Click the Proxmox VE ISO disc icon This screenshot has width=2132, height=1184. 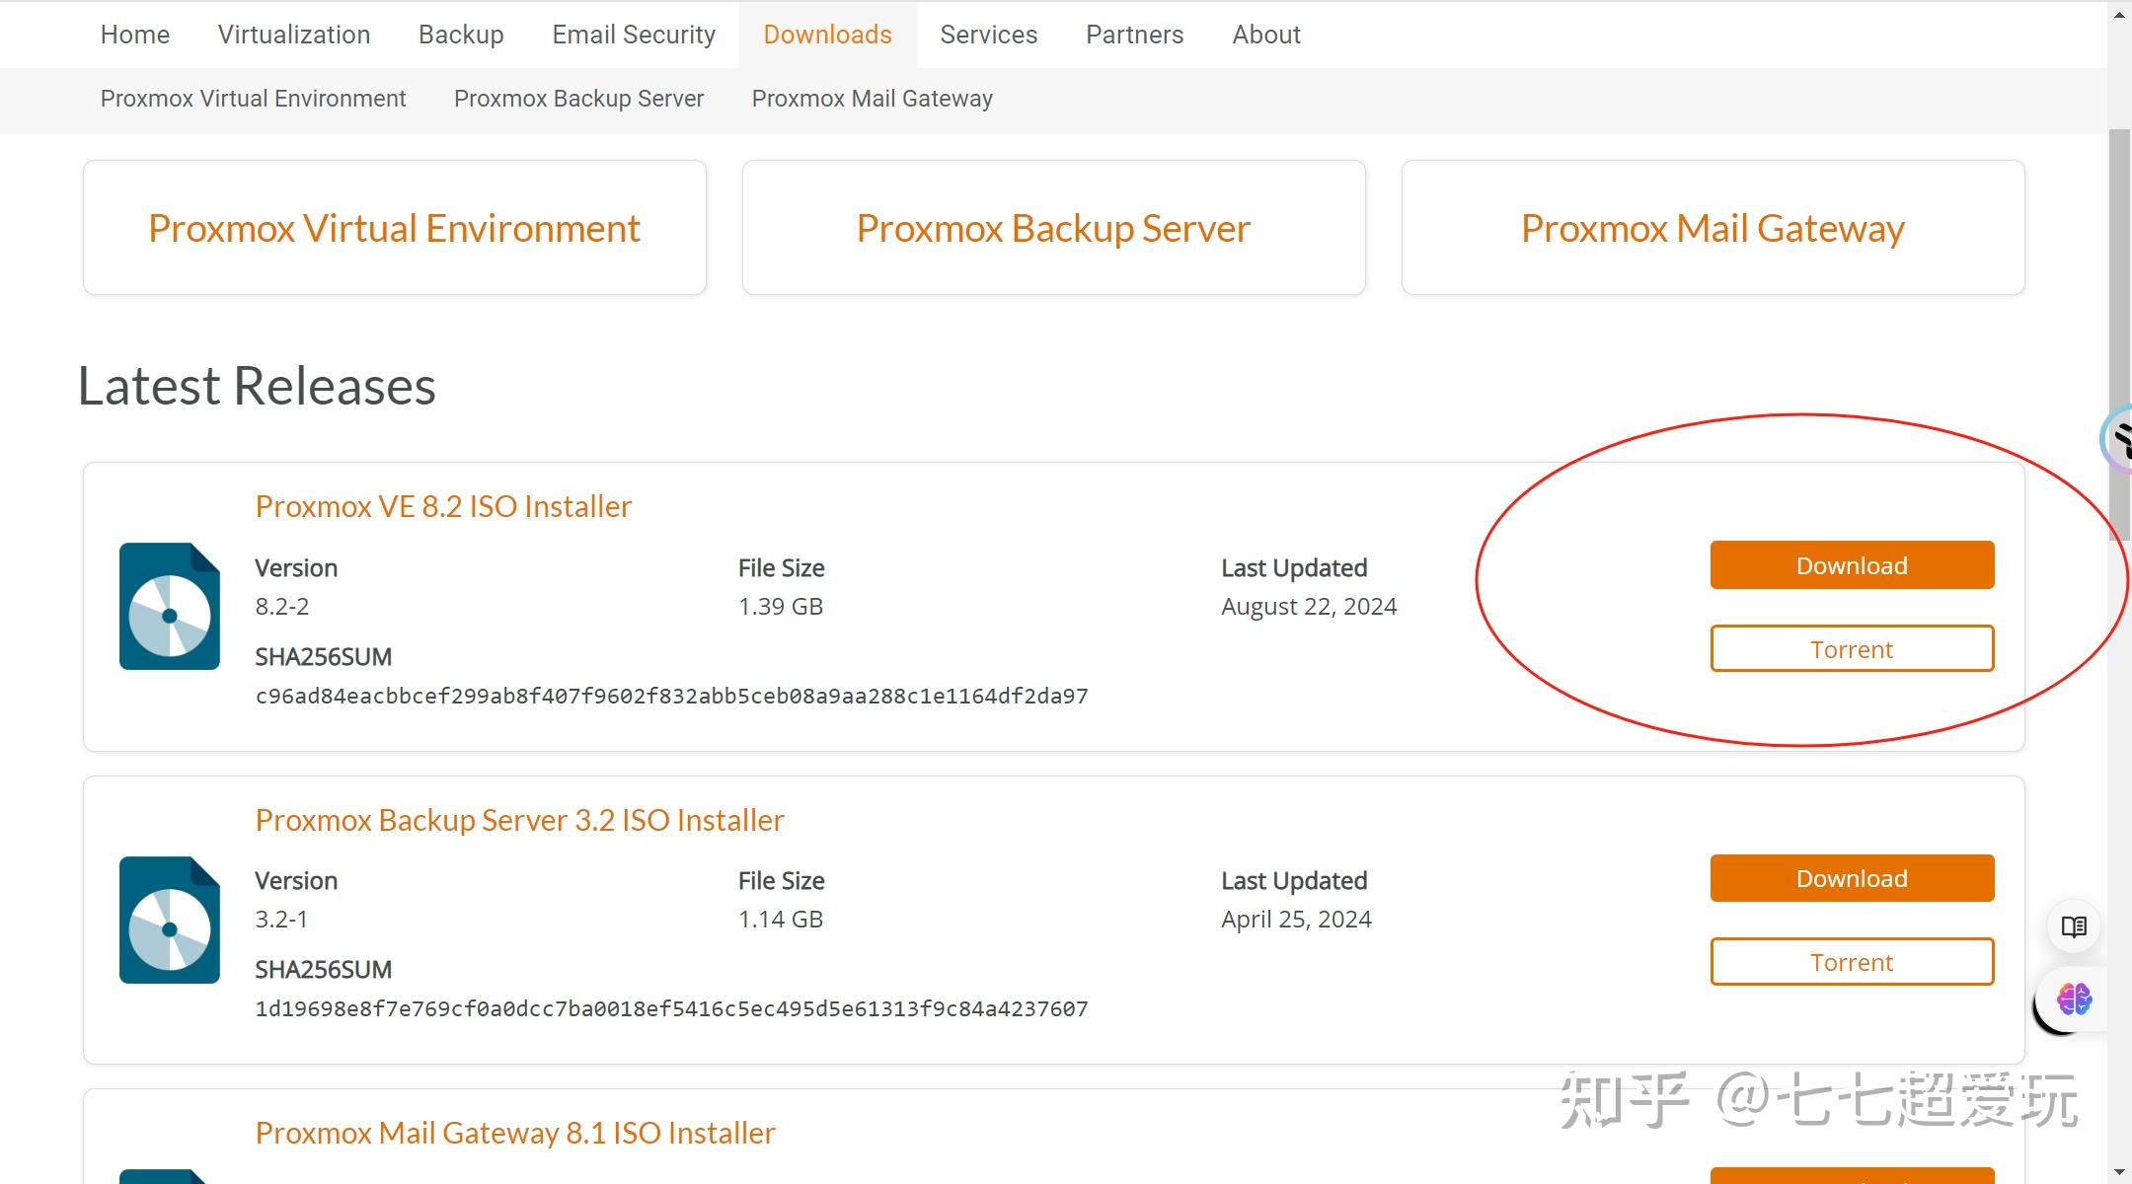169,606
